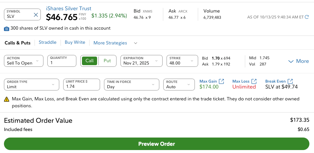Screen dimensions: 314x153
Task: Open the Action dropdown
Action: click(x=24, y=61)
